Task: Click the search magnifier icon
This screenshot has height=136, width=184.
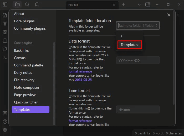Action: (27, 4)
